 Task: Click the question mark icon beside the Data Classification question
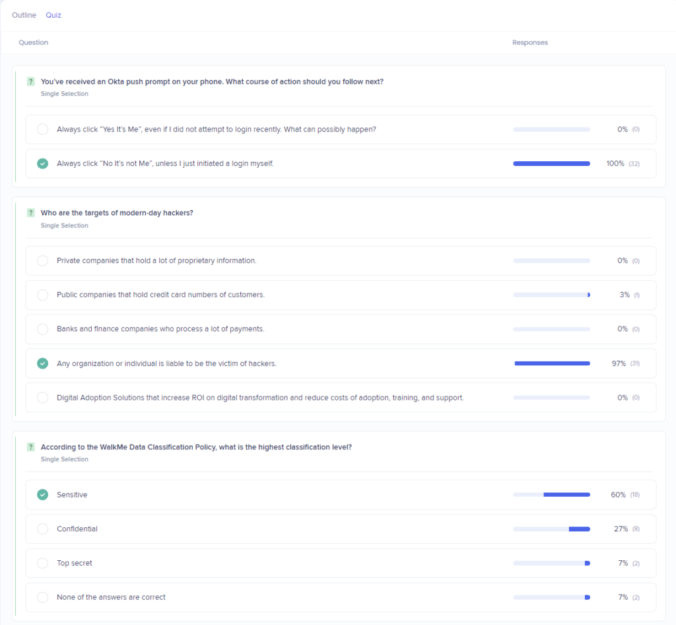(x=30, y=447)
